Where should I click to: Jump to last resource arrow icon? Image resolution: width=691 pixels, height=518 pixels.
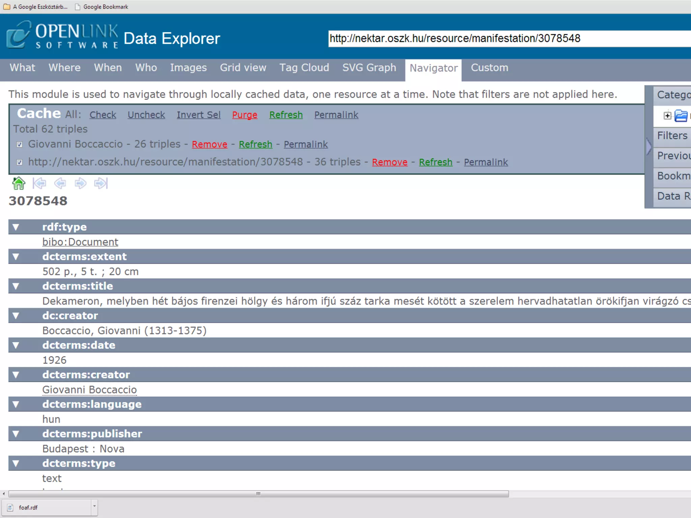(101, 183)
